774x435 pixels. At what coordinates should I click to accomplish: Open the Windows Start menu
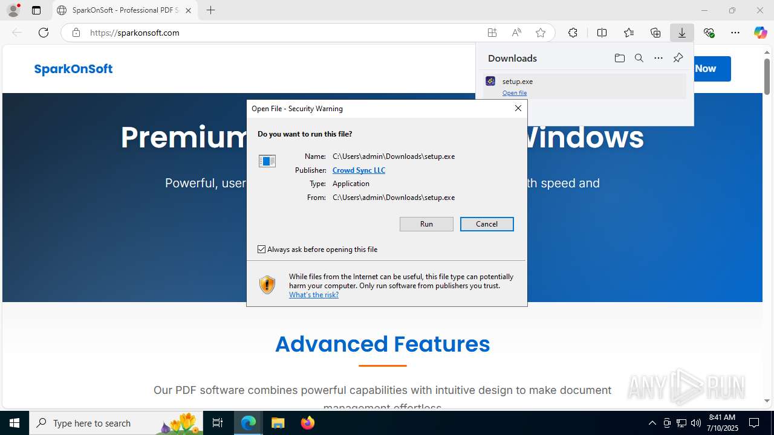pos(15,423)
